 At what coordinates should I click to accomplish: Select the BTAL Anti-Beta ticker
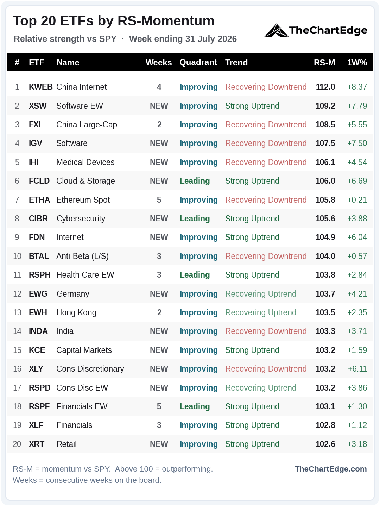pos(39,256)
